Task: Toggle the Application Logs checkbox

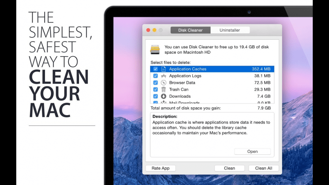Action: point(155,76)
